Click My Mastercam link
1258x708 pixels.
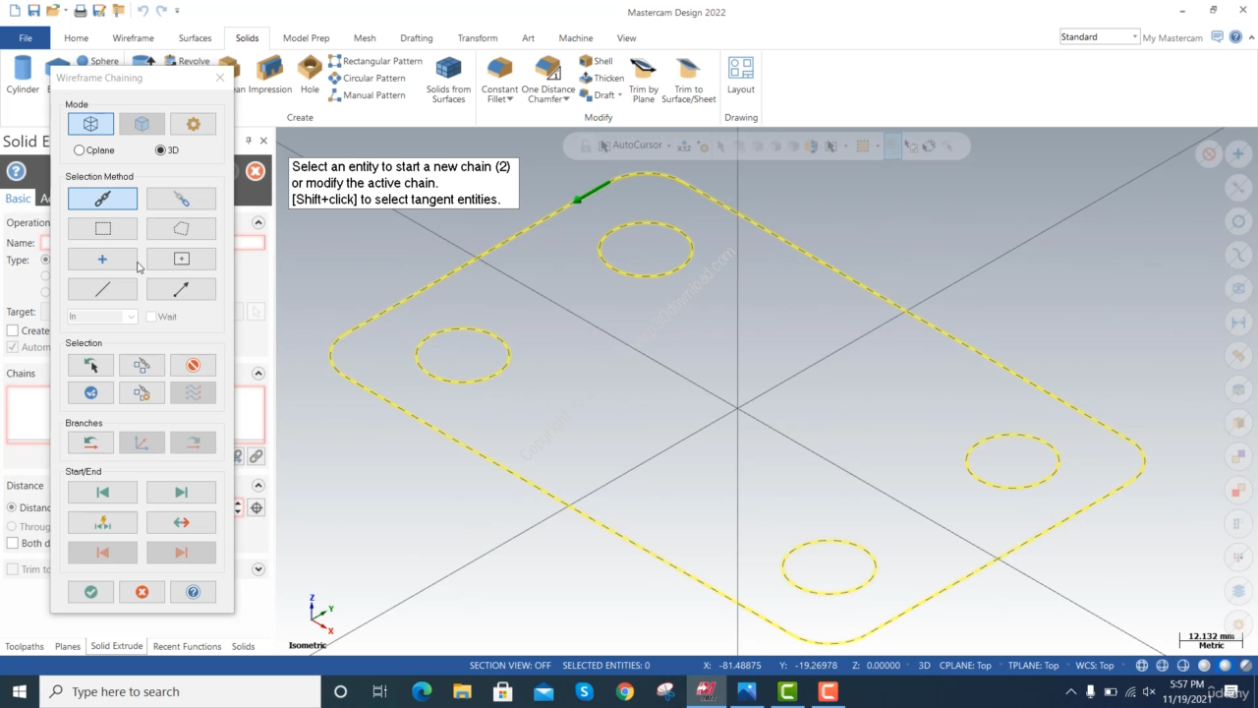click(1172, 37)
